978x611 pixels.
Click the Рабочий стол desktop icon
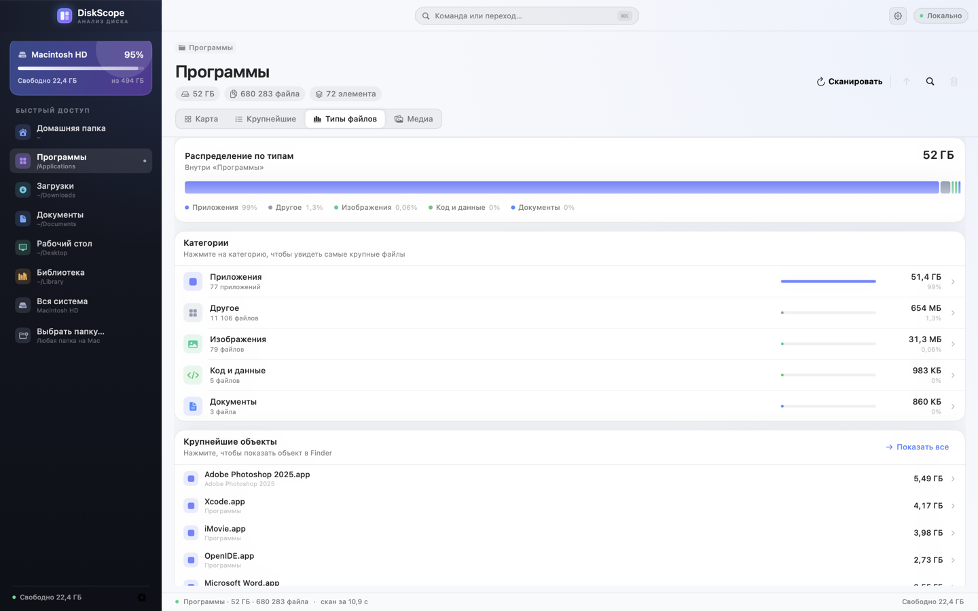click(x=23, y=248)
